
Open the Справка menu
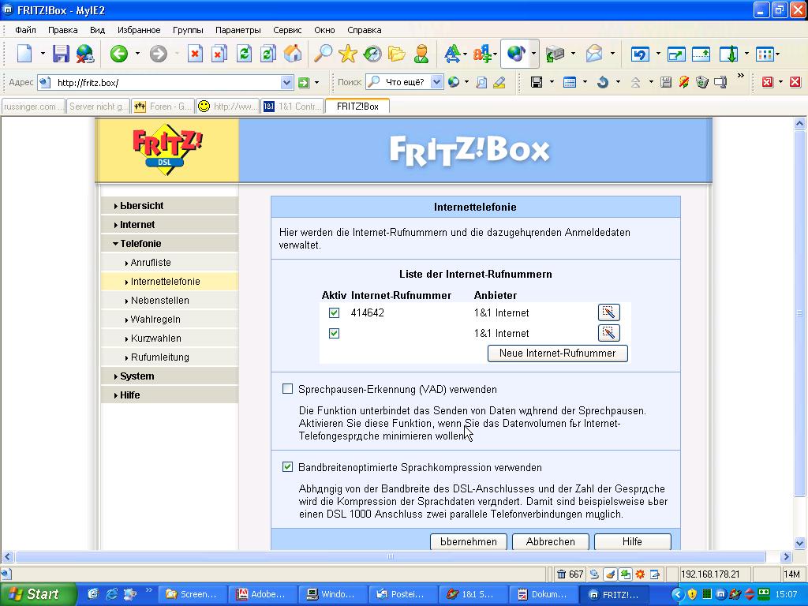pyautogui.click(x=365, y=30)
